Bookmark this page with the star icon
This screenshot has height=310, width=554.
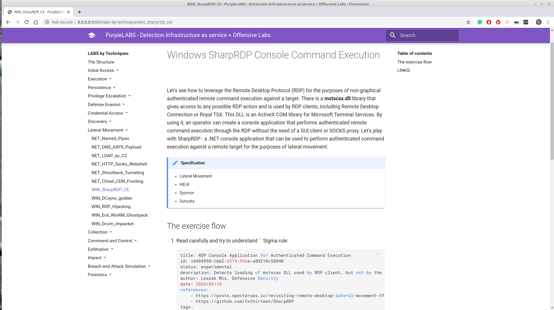point(468,22)
